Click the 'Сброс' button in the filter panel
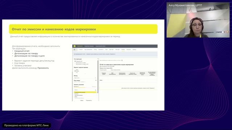232x130 pixels. (82, 100)
